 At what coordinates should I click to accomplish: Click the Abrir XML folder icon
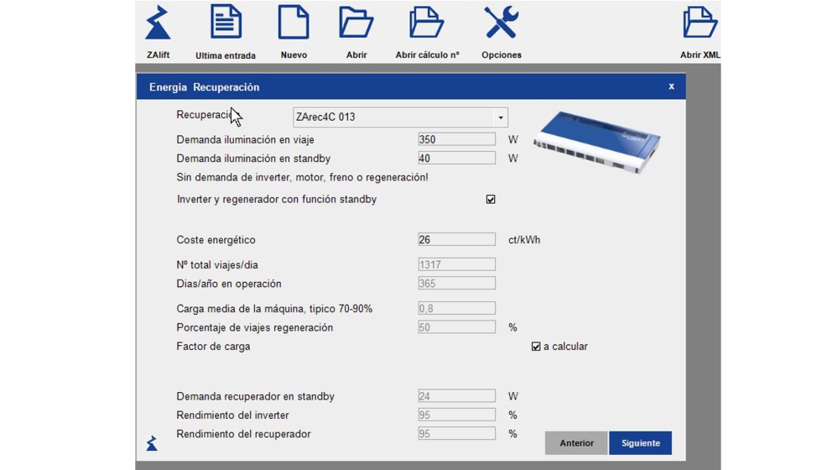point(700,23)
